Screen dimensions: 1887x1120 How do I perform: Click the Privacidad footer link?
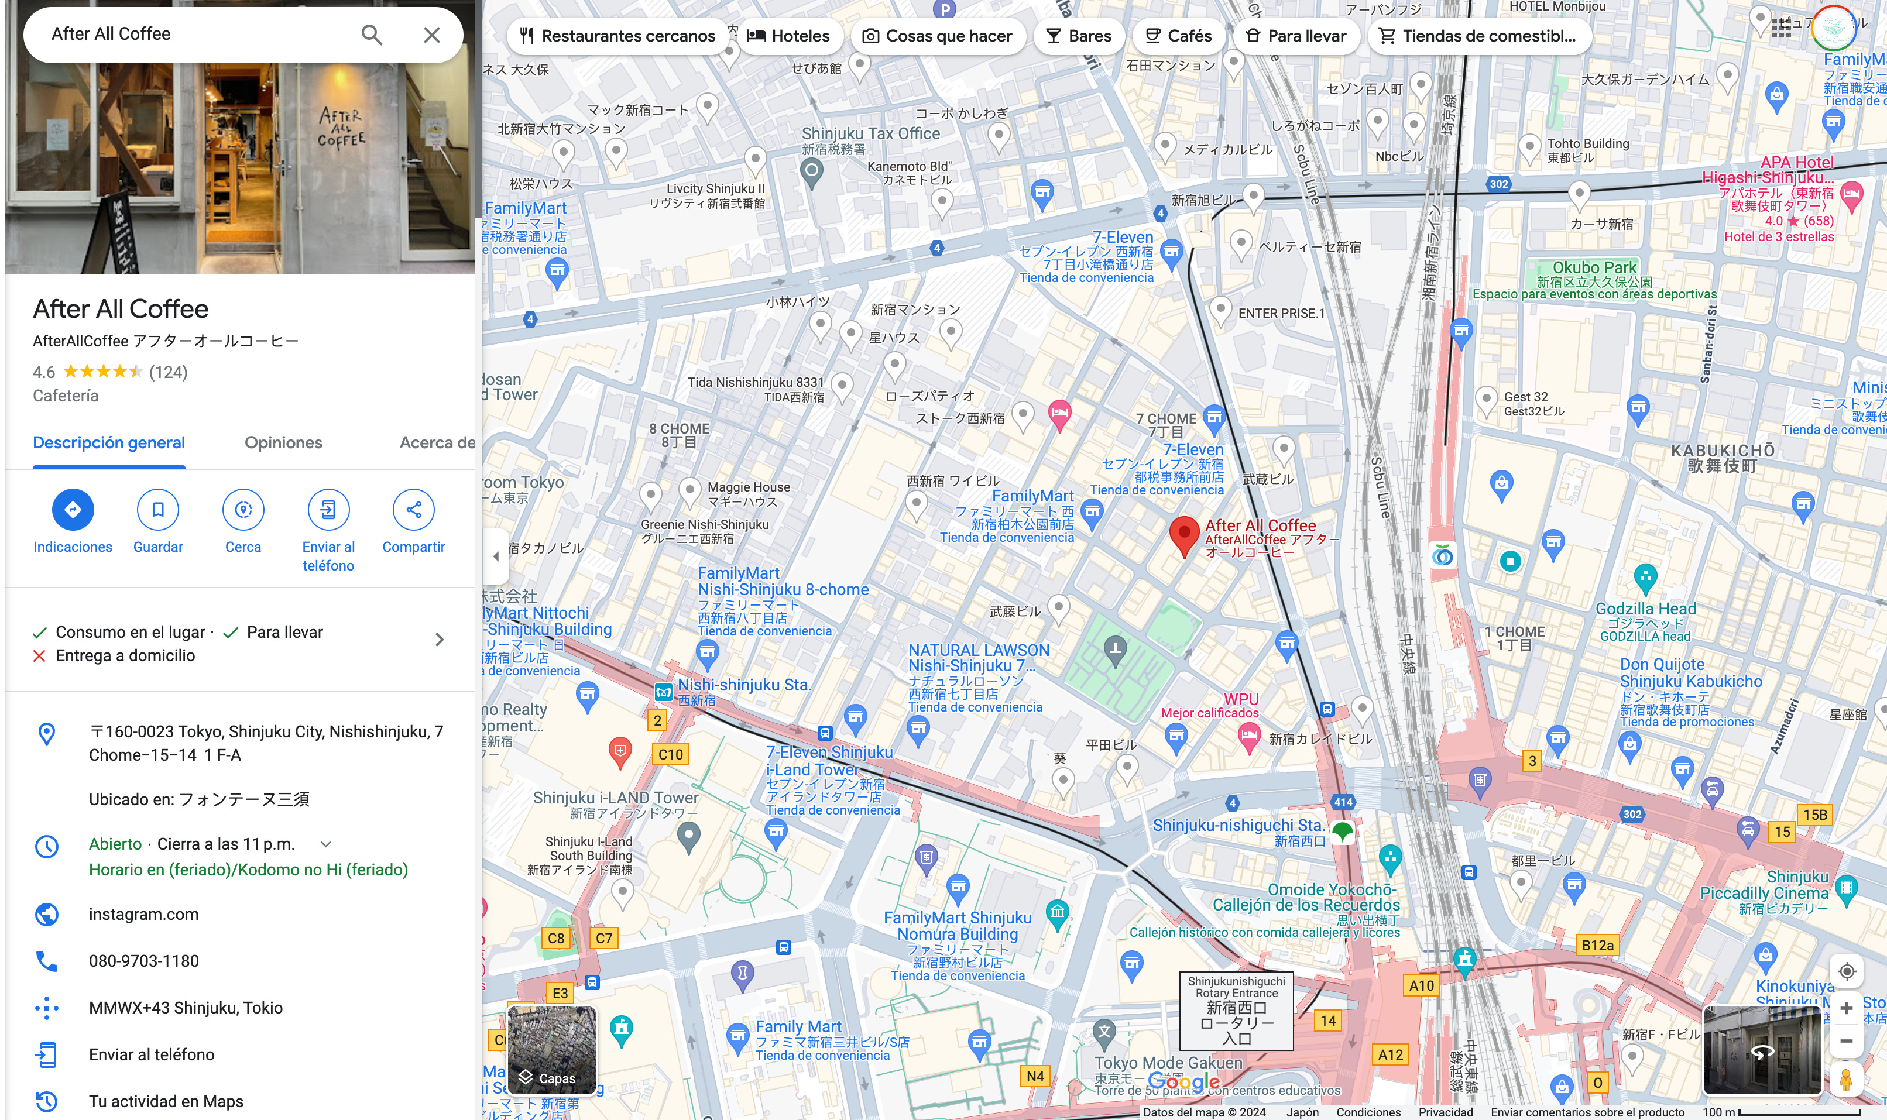click(1445, 1112)
